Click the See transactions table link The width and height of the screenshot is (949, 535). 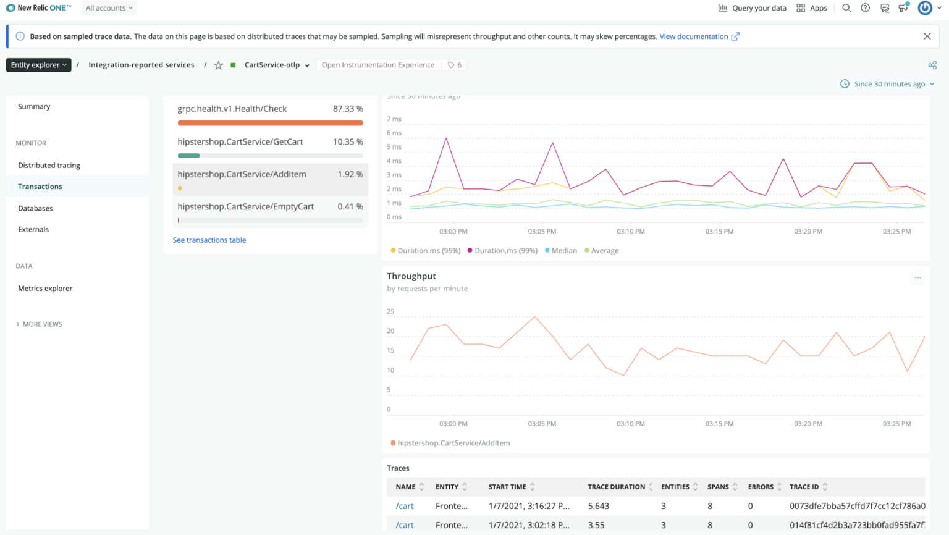[209, 240]
